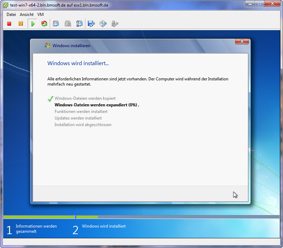Click the first completed green progress bar

pos(39,217)
